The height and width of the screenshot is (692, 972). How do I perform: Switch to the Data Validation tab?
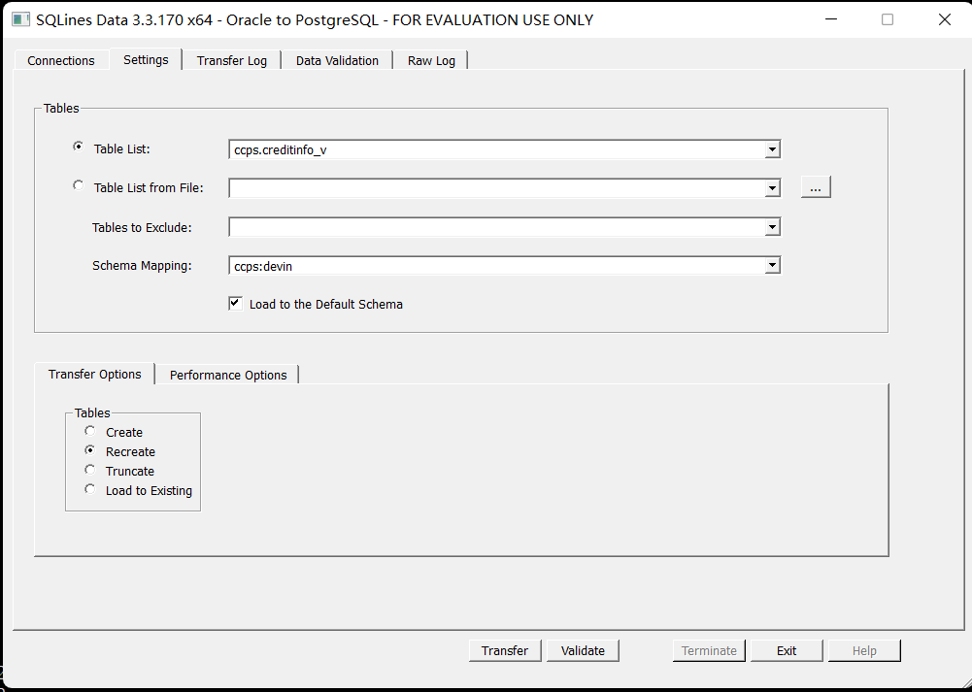pyautogui.click(x=337, y=61)
